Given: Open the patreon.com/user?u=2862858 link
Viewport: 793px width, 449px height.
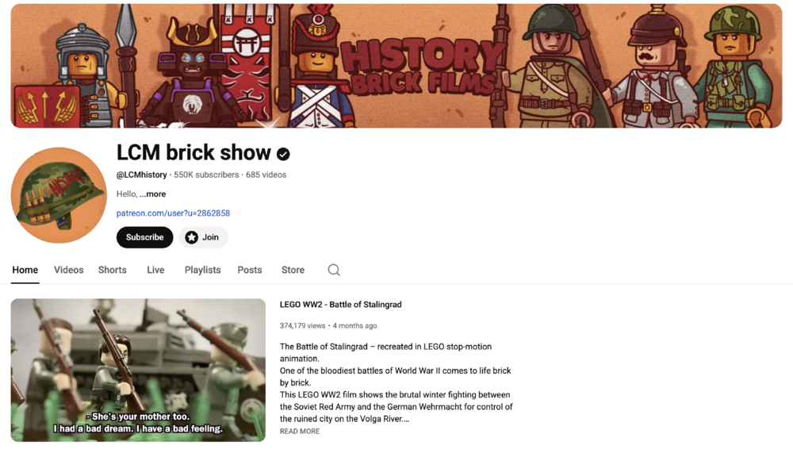Looking at the screenshot, I should pos(173,213).
